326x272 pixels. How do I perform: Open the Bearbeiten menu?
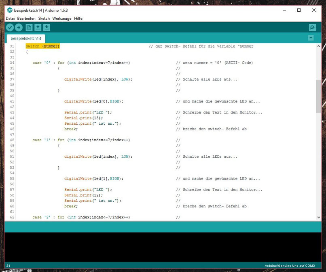click(26, 19)
